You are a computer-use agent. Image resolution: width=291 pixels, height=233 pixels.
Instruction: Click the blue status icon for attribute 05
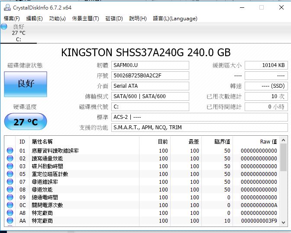point(10,174)
